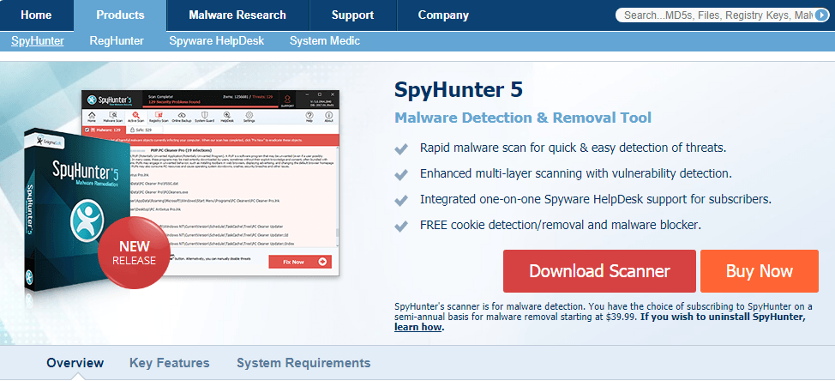Viewport: 835px width, 381px height.
Task: Focus the search MD5s, Files, Registry Keys field
Action: pyautogui.click(x=716, y=15)
